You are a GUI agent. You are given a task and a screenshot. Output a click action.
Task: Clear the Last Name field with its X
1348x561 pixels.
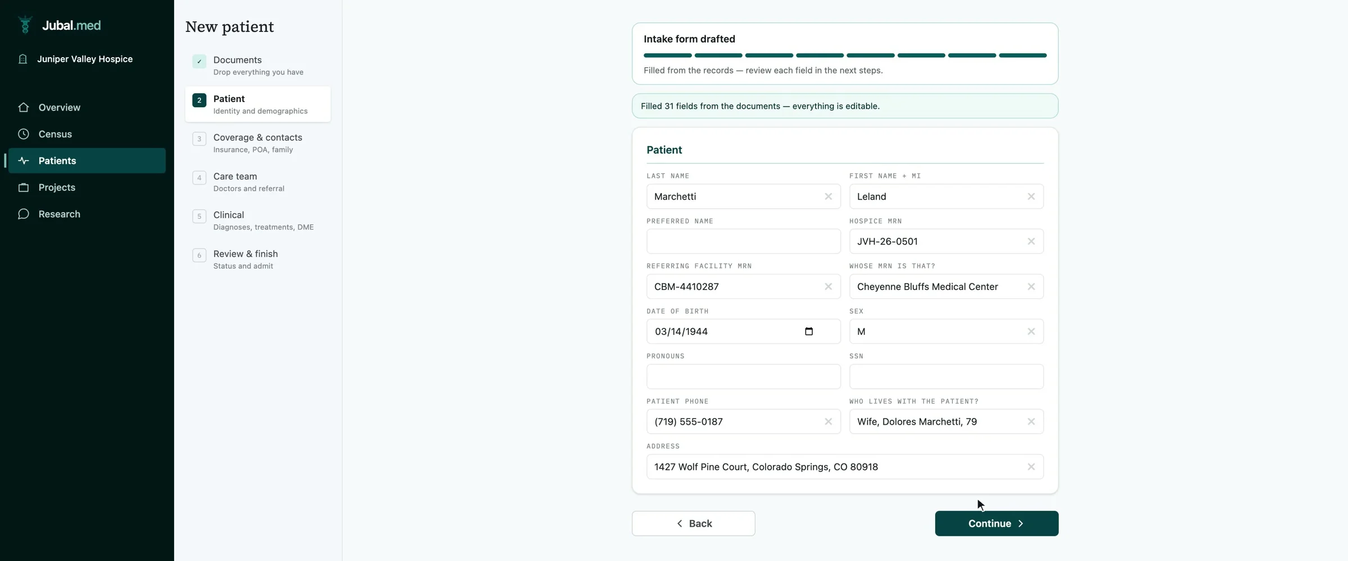point(828,196)
